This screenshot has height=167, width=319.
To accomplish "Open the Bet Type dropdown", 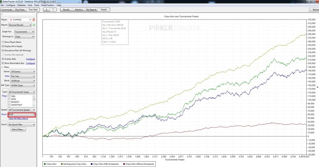I will 23,86.
